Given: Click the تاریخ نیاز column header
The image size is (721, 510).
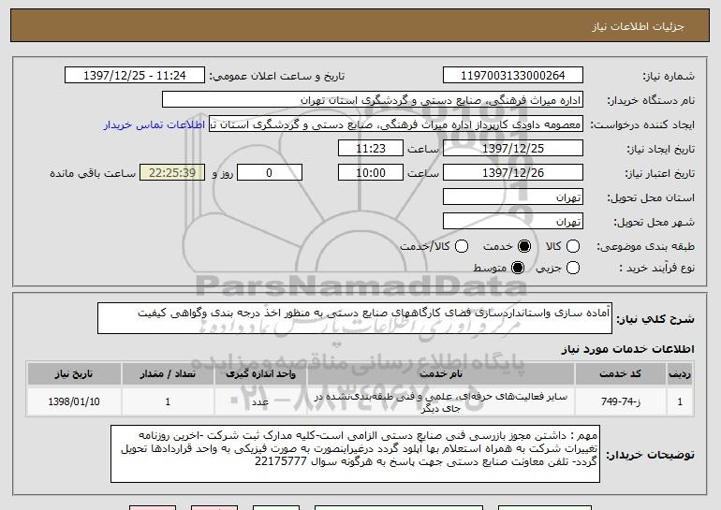Looking at the screenshot, I should (x=74, y=374).
